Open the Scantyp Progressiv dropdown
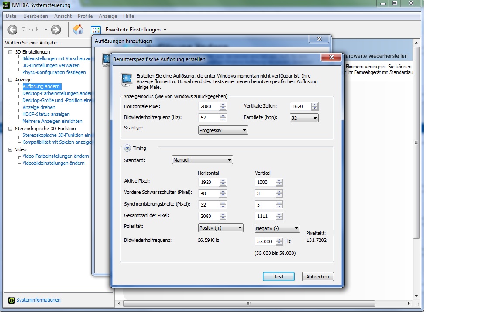The height and width of the screenshot is (312, 503). click(x=223, y=130)
